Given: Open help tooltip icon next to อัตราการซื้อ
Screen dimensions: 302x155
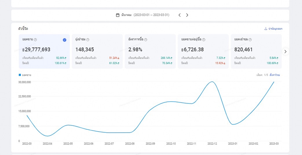Looking at the screenshot, I should pyautogui.click(x=146, y=39).
